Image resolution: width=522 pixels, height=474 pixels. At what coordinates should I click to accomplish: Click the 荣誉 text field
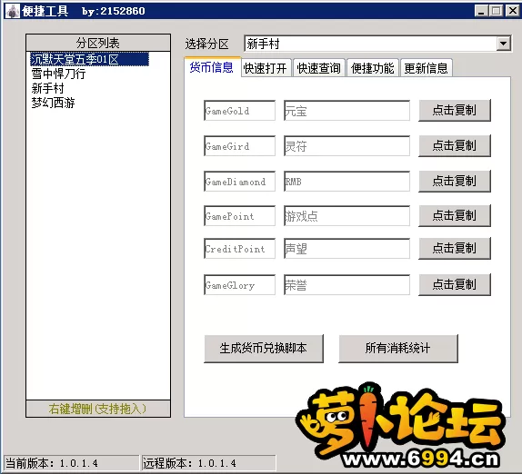[346, 284]
